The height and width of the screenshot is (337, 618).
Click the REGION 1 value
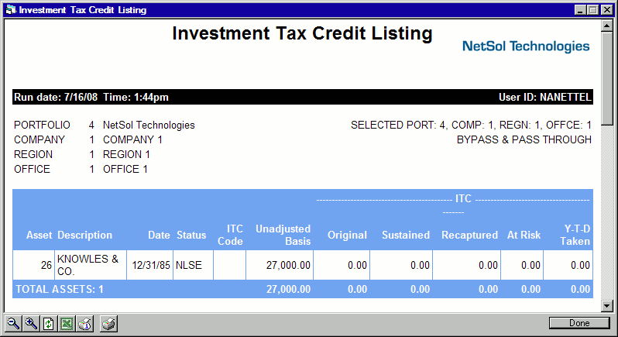(126, 154)
